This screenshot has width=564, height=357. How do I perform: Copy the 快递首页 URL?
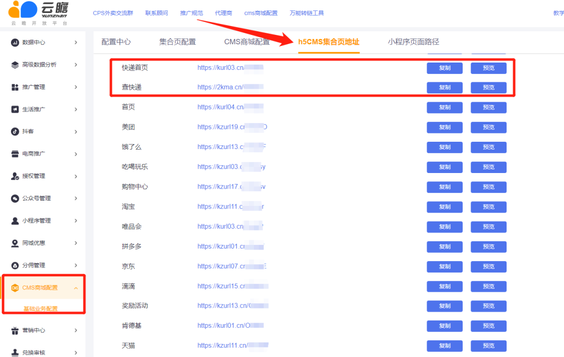444,68
